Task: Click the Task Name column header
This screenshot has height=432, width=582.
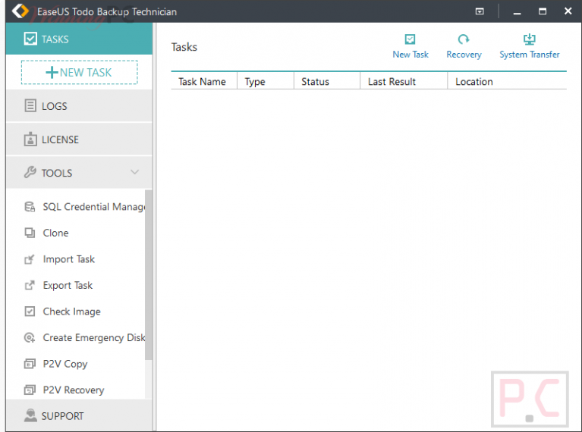Action: click(x=204, y=81)
